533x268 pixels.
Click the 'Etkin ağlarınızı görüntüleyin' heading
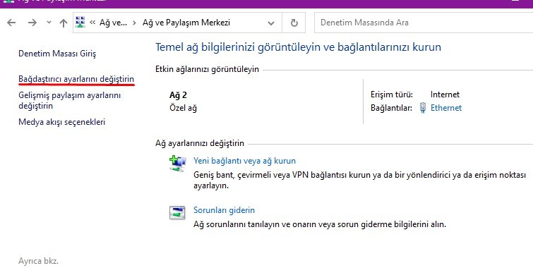point(207,69)
